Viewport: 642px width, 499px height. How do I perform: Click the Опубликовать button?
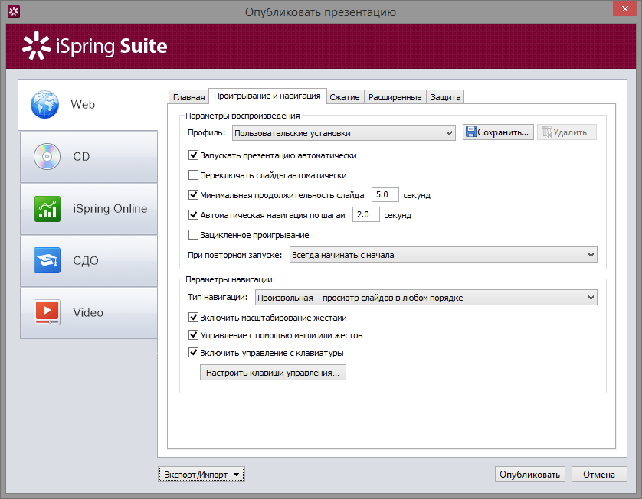click(x=530, y=475)
